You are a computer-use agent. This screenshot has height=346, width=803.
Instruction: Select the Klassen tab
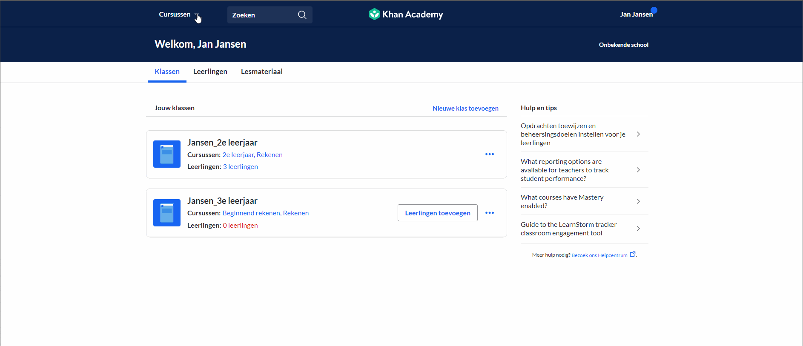[x=167, y=71]
